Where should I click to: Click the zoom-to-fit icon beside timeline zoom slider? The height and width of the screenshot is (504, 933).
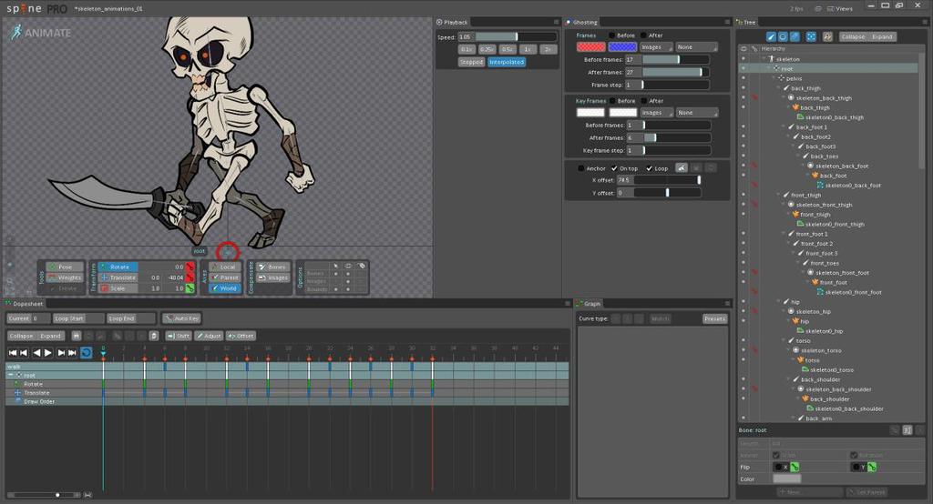pyautogui.click(x=88, y=495)
